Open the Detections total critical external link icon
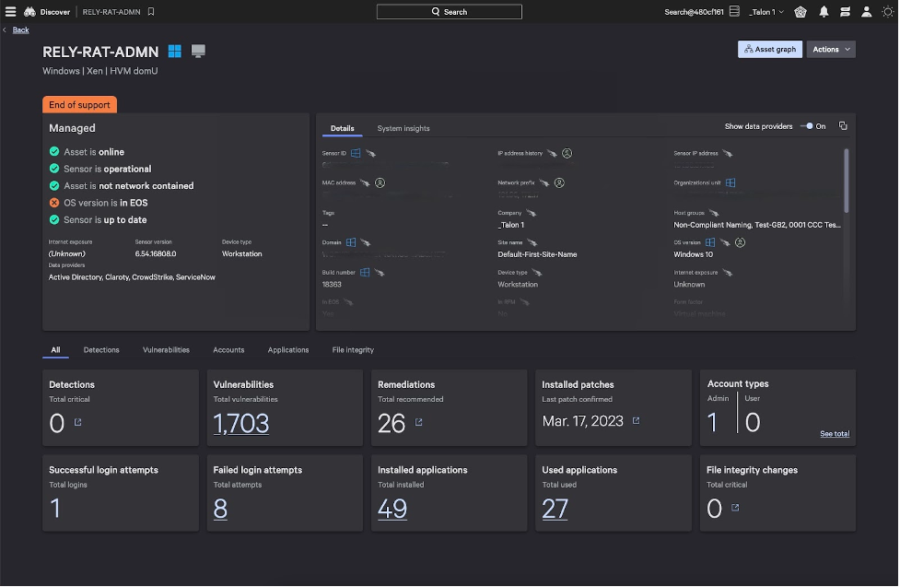 [78, 422]
